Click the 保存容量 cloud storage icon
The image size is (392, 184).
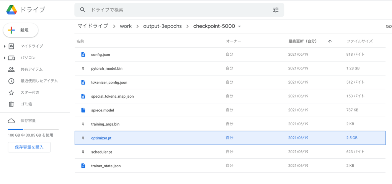[11, 121]
